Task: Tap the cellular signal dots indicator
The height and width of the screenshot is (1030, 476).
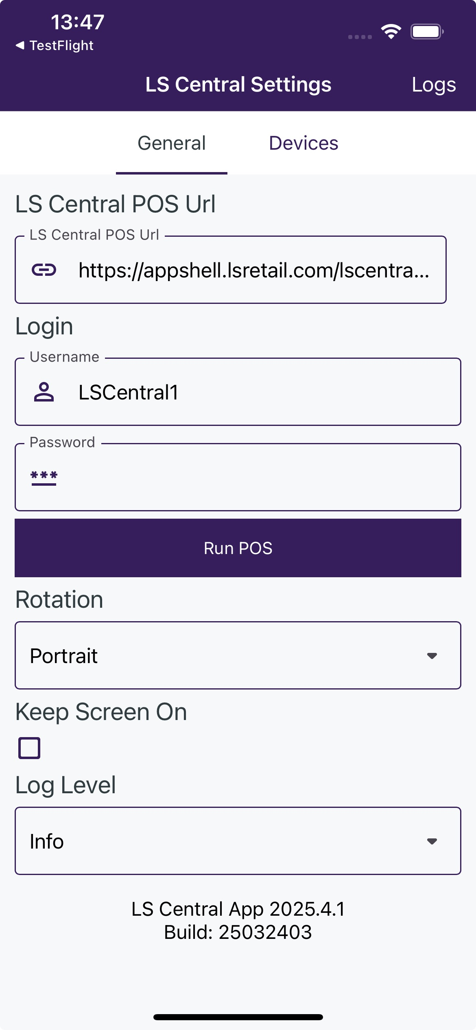Action: [360, 37]
